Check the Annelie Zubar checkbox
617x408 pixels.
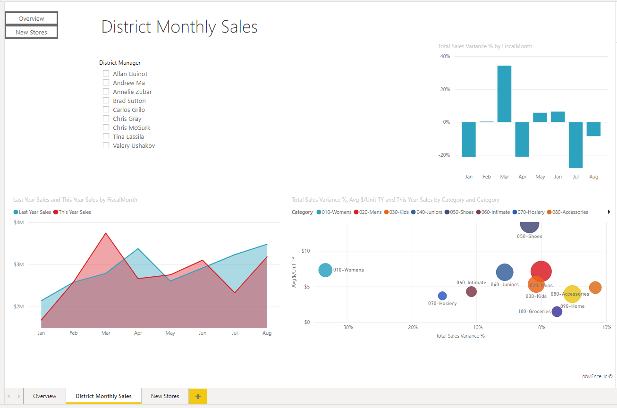pos(106,92)
